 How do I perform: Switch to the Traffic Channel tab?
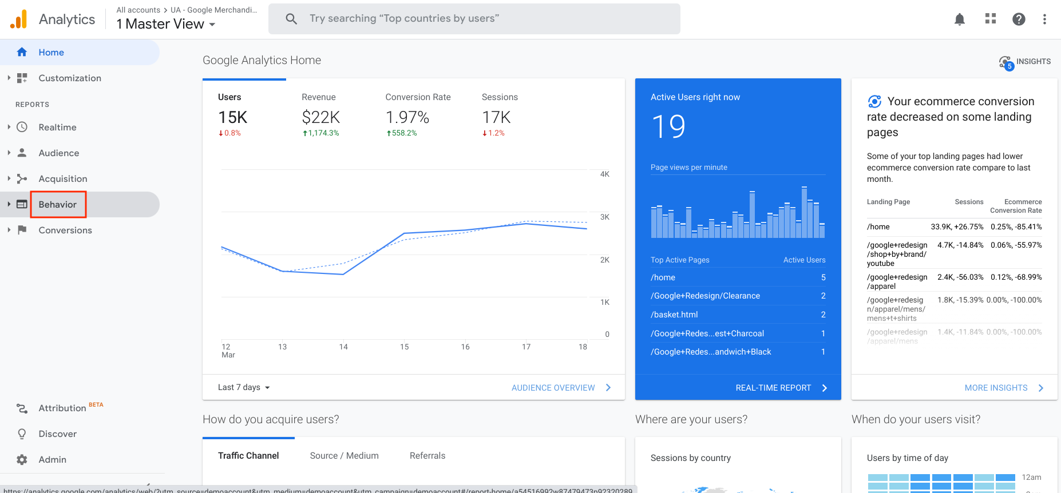(248, 455)
